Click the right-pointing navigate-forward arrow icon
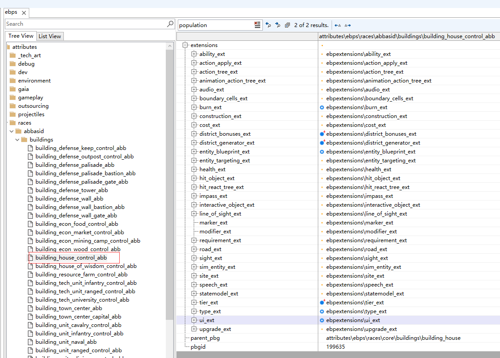The image size is (500, 358). coord(348,25)
